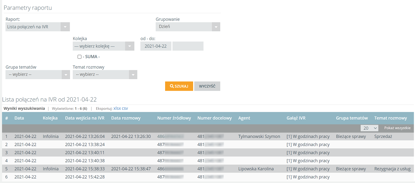Click Bieżące sprawy in row 5
415x183 pixels.
[x=351, y=169]
